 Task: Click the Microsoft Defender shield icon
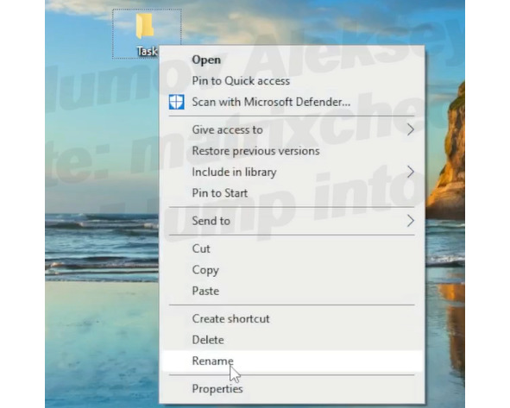177,102
